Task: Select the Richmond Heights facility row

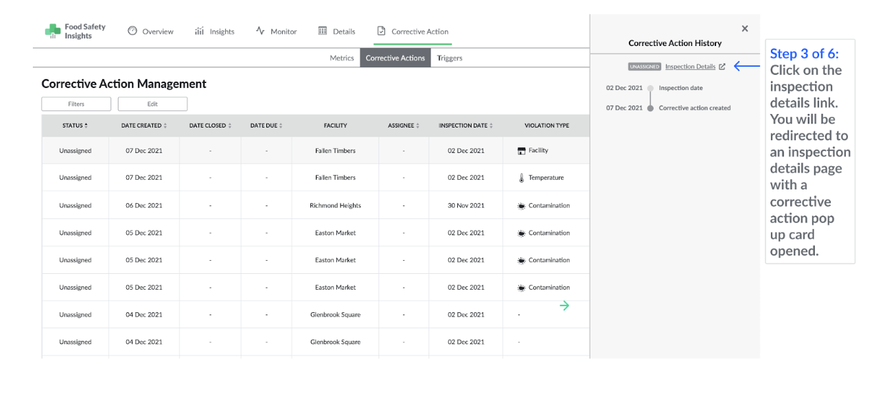Action: (x=335, y=205)
